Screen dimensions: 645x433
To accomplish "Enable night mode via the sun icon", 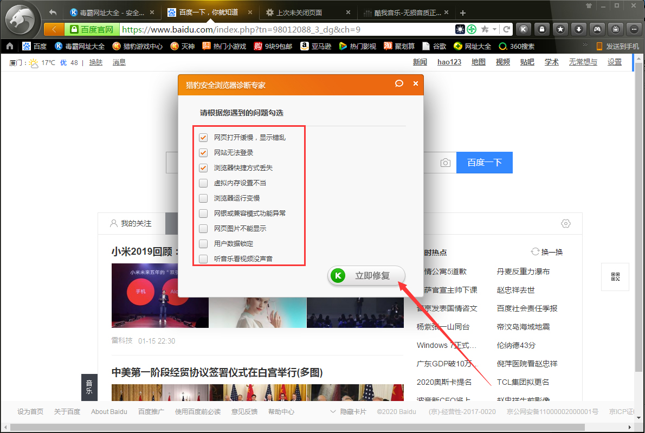I will (x=460, y=29).
